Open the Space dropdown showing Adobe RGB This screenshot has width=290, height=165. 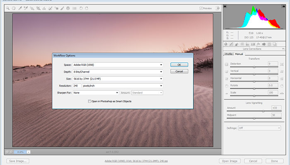point(118,65)
